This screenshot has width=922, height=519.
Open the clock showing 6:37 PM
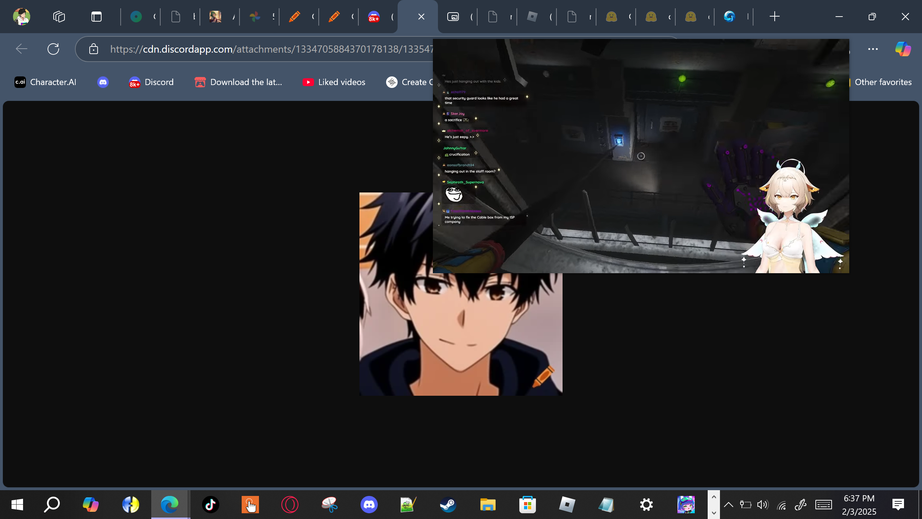pyautogui.click(x=859, y=505)
